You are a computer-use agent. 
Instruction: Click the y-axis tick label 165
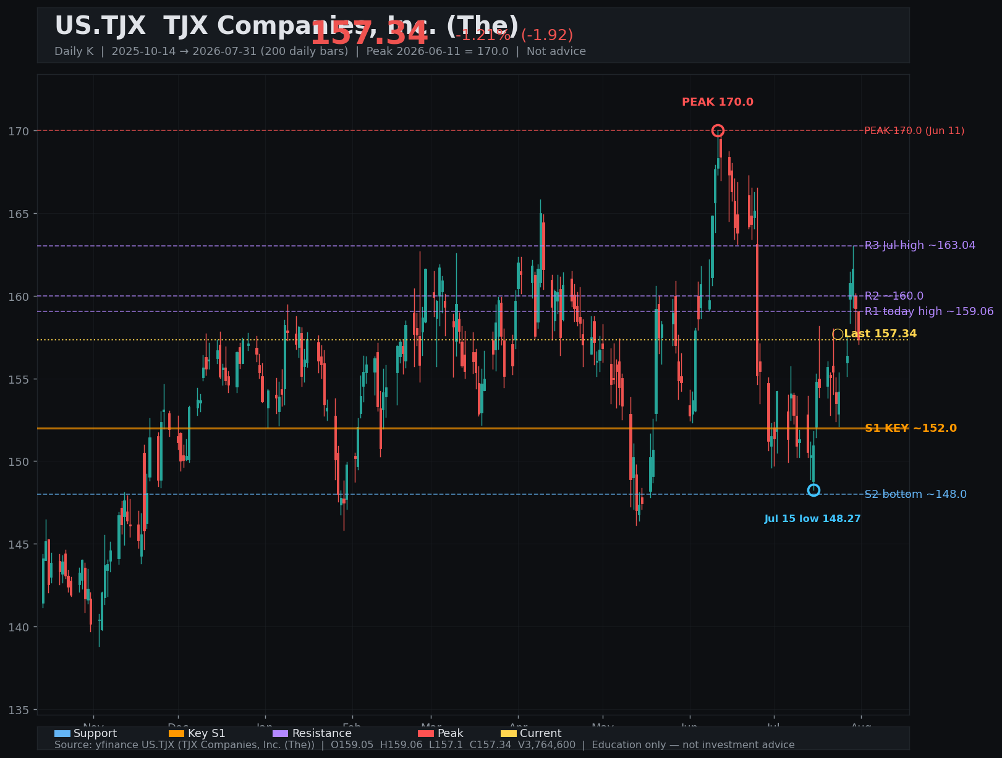pos(19,214)
